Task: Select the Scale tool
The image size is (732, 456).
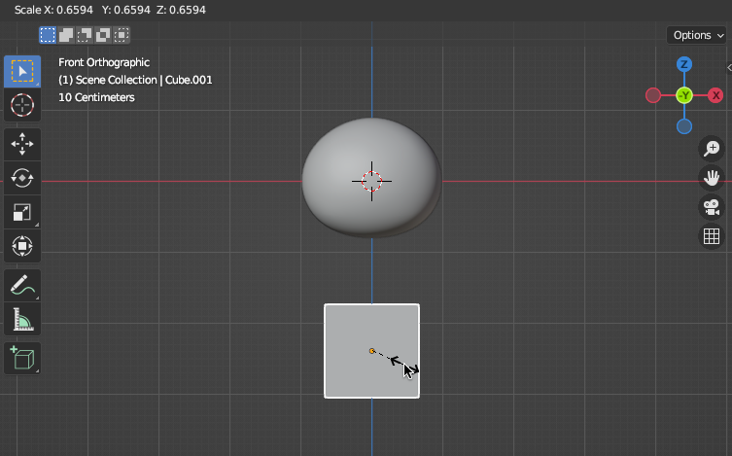Action: (x=22, y=212)
